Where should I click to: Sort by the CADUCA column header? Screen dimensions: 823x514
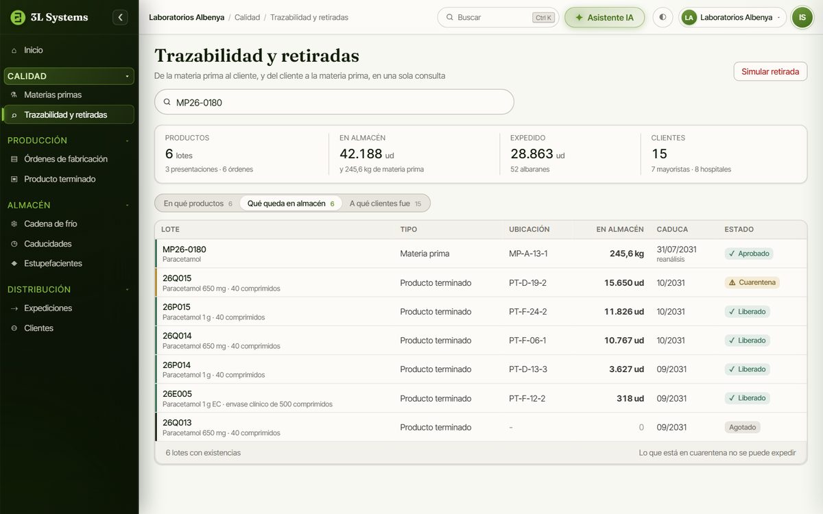(672, 230)
